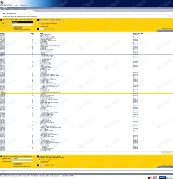Open the Use of cookies link
173x179 pixels.
pos(35,176)
